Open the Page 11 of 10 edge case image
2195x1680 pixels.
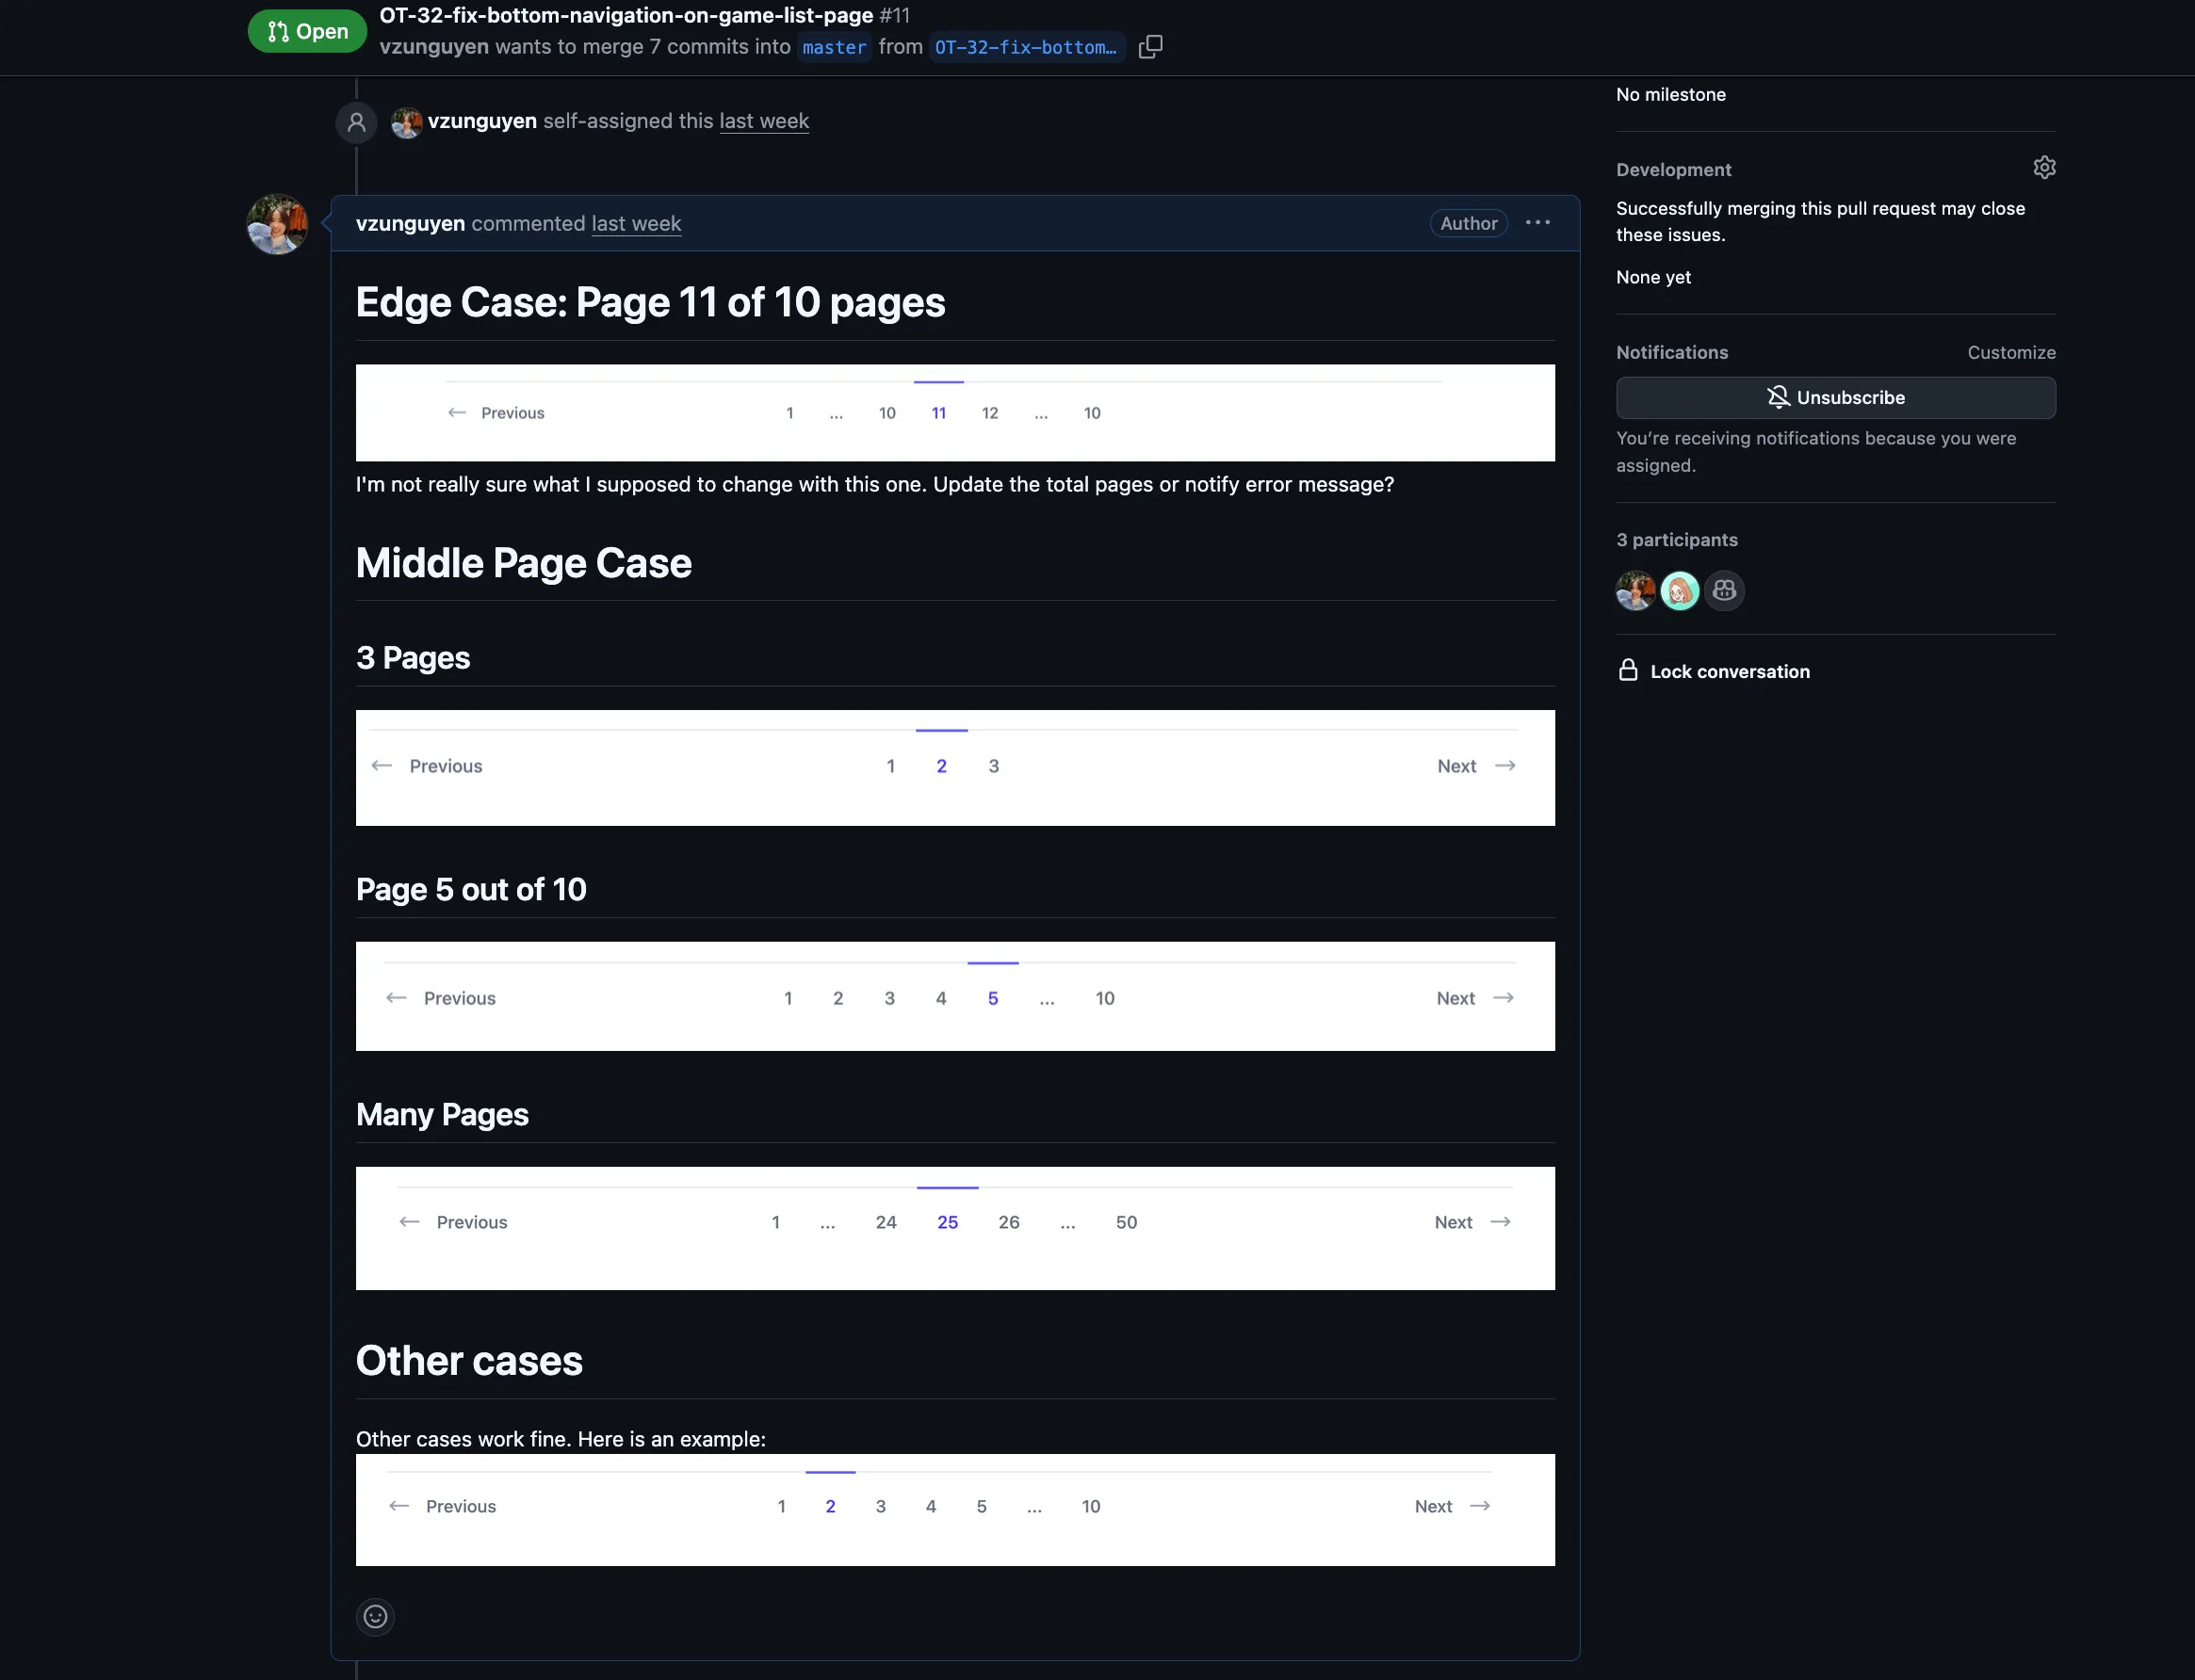coord(955,413)
